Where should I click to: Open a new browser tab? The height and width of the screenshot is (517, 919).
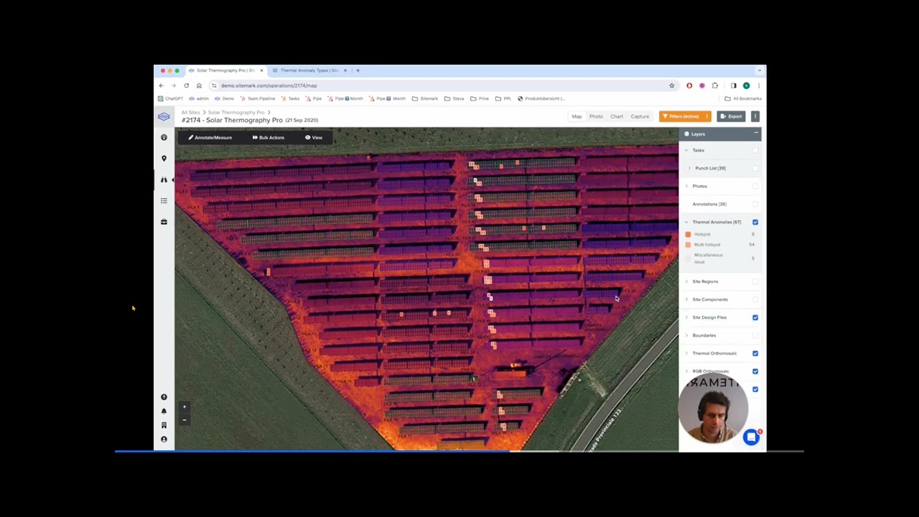pyautogui.click(x=358, y=70)
